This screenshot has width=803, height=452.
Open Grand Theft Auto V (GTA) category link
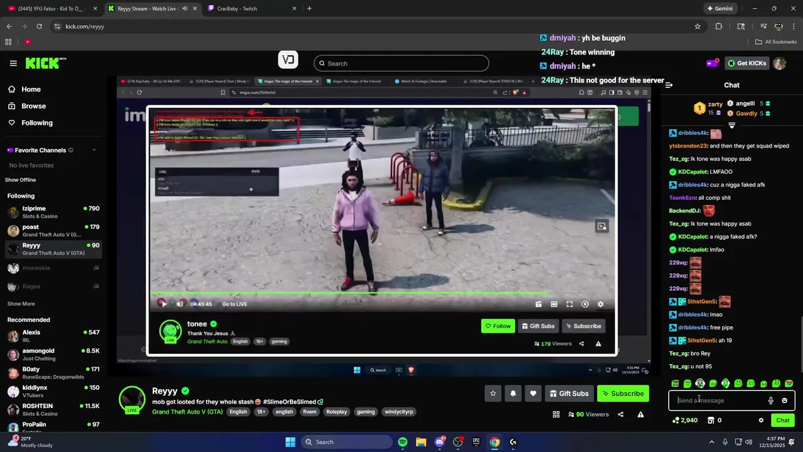coord(187,412)
